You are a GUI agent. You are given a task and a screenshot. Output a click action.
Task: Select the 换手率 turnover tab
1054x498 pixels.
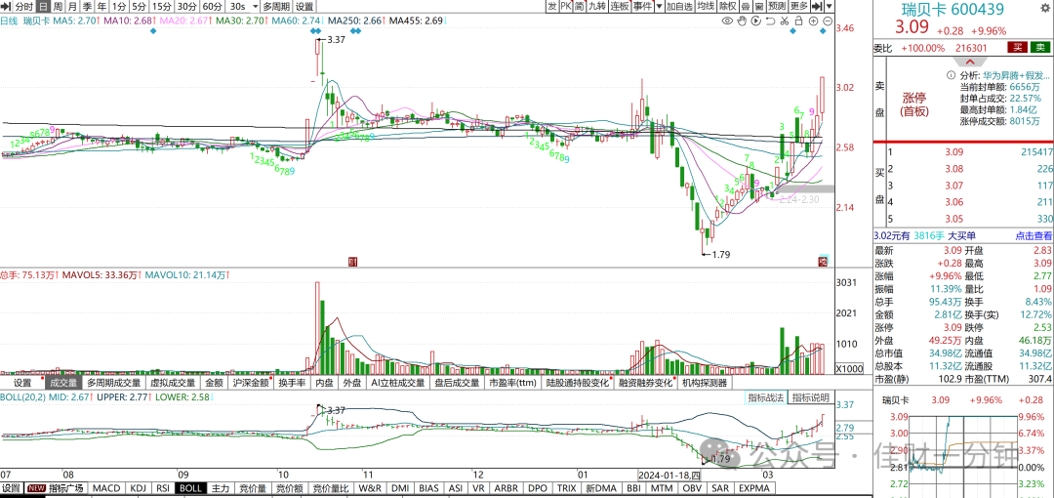point(293,382)
